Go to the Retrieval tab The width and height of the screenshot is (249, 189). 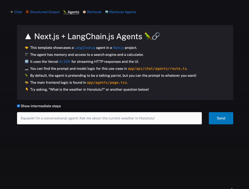(x=94, y=12)
